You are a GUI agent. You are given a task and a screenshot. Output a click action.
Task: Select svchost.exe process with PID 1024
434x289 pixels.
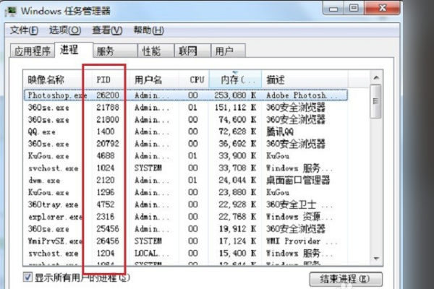click(x=185, y=168)
